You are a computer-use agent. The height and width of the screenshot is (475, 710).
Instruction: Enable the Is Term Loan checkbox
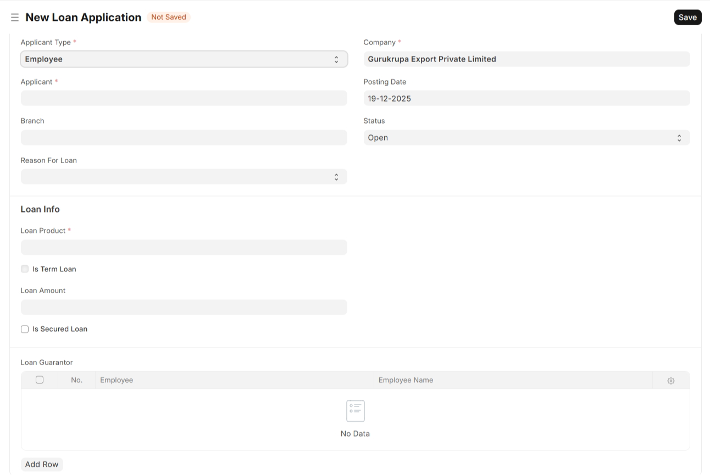[x=25, y=269]
